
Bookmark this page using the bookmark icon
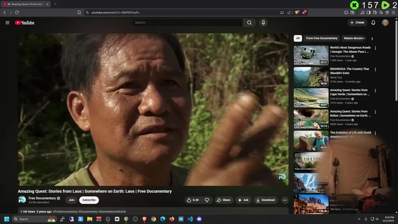click(x=79, y=12)
